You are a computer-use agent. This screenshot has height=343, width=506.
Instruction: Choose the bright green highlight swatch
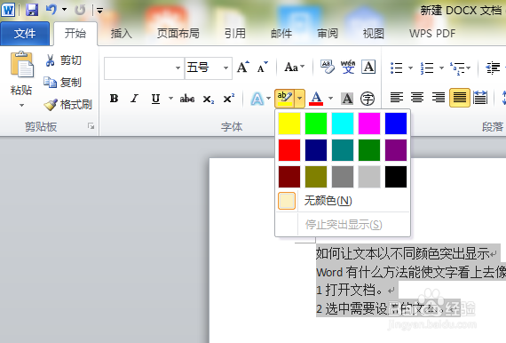(x=316, y=124)
